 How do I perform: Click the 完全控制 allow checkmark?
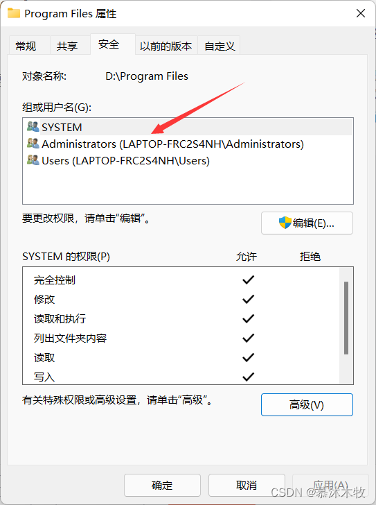click(248, 280)
